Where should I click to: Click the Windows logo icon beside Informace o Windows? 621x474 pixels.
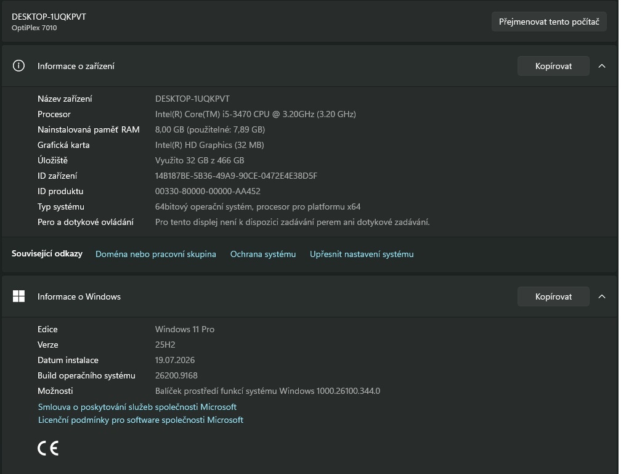(x=18, y=296)
